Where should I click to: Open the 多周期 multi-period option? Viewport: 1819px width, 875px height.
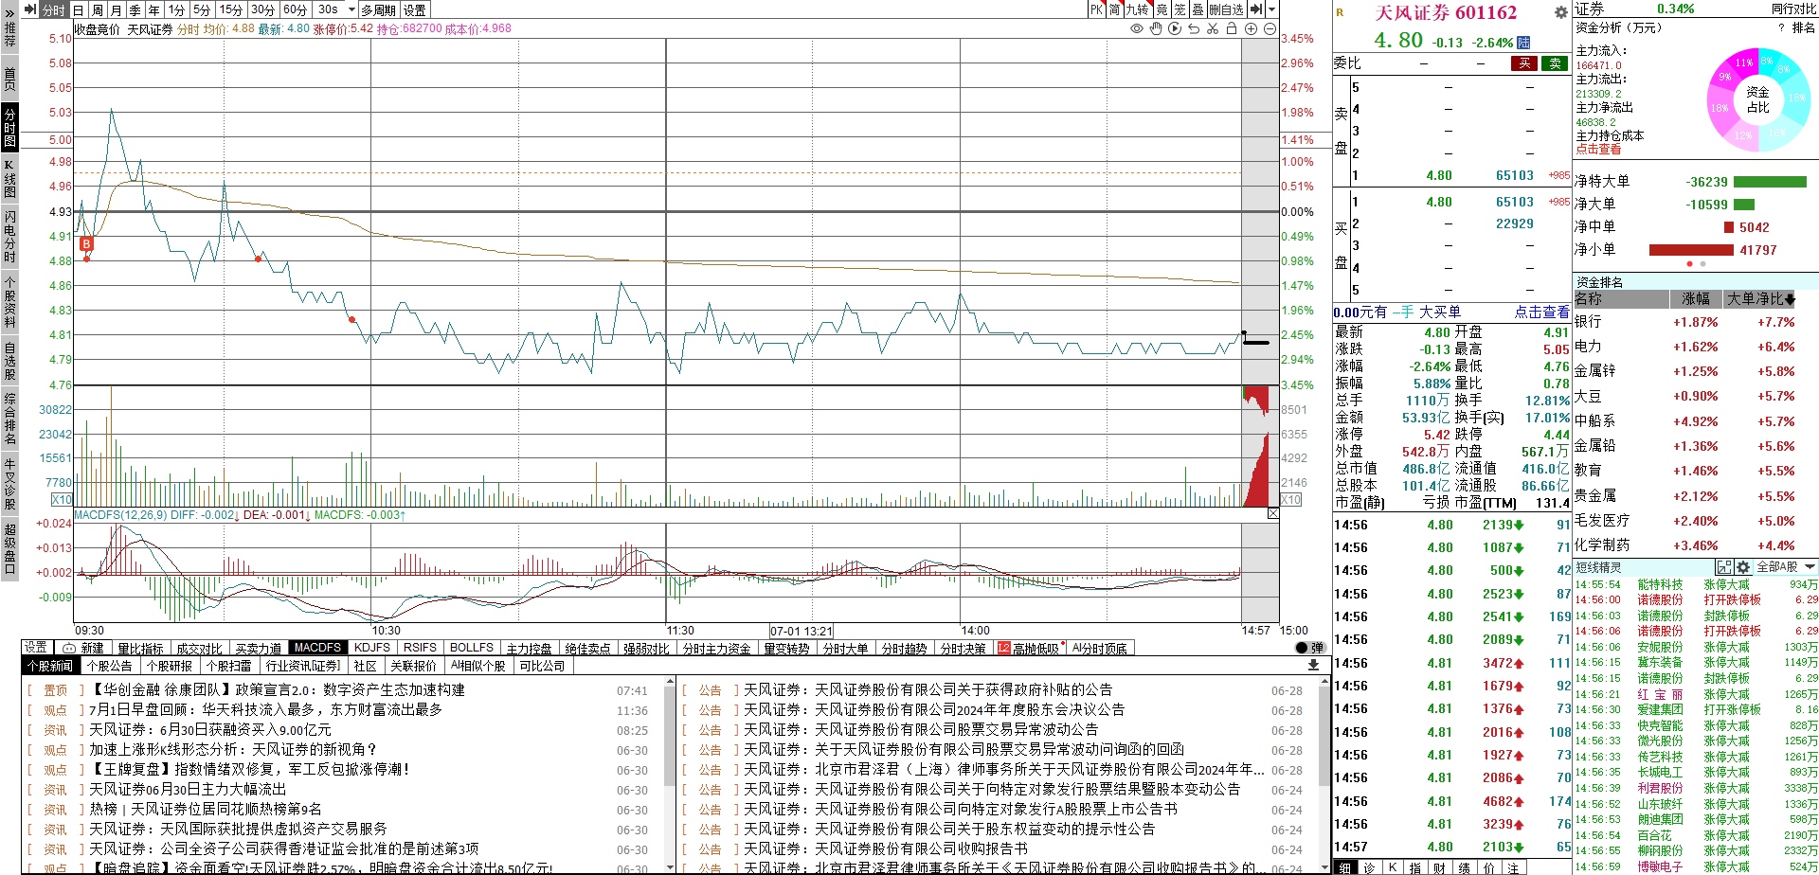(380, 9)
